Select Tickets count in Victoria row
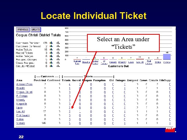Screen dimensions: 187x140 point(70,123)
